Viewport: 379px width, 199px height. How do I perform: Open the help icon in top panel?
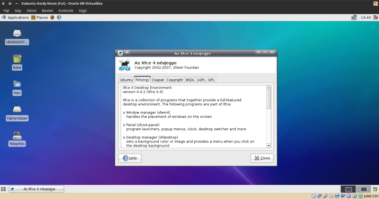tap(59, 17)
